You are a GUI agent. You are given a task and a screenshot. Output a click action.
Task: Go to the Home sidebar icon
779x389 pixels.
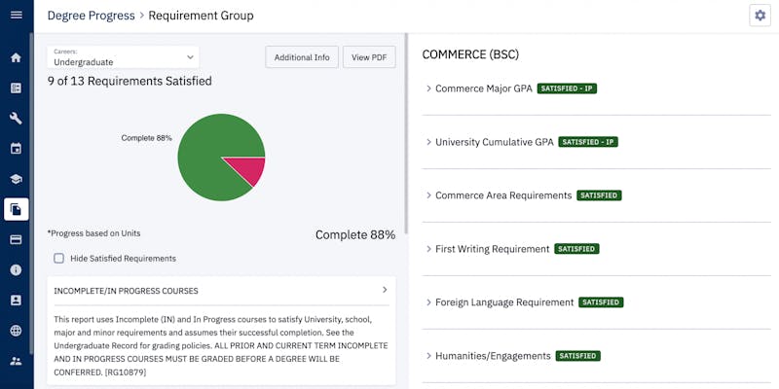point(16,57)
